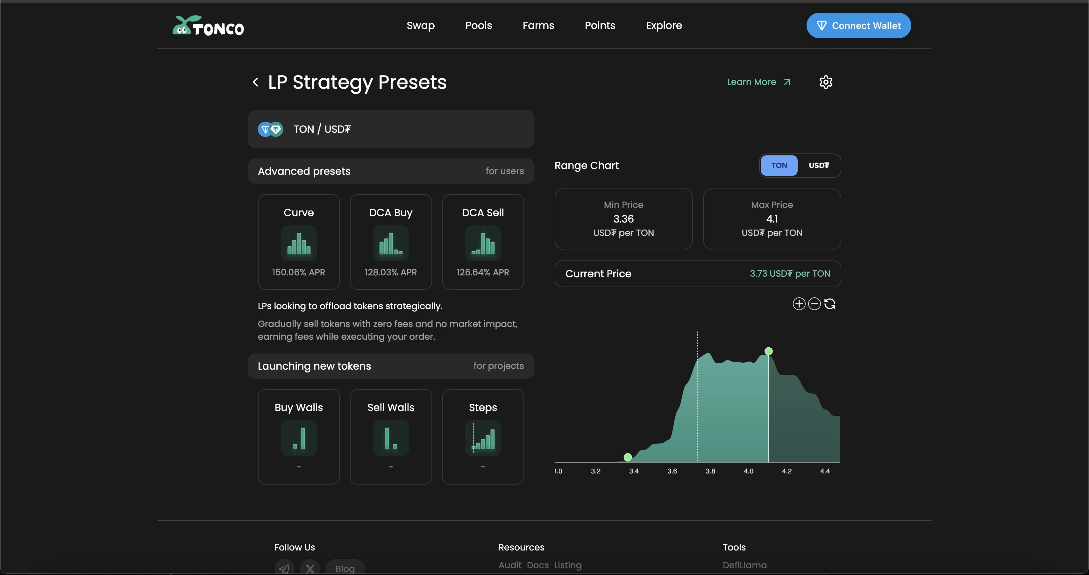This screenshot has height=575, width=1089.
Task: Zoom out the range chart
Action: click(814, 303)
